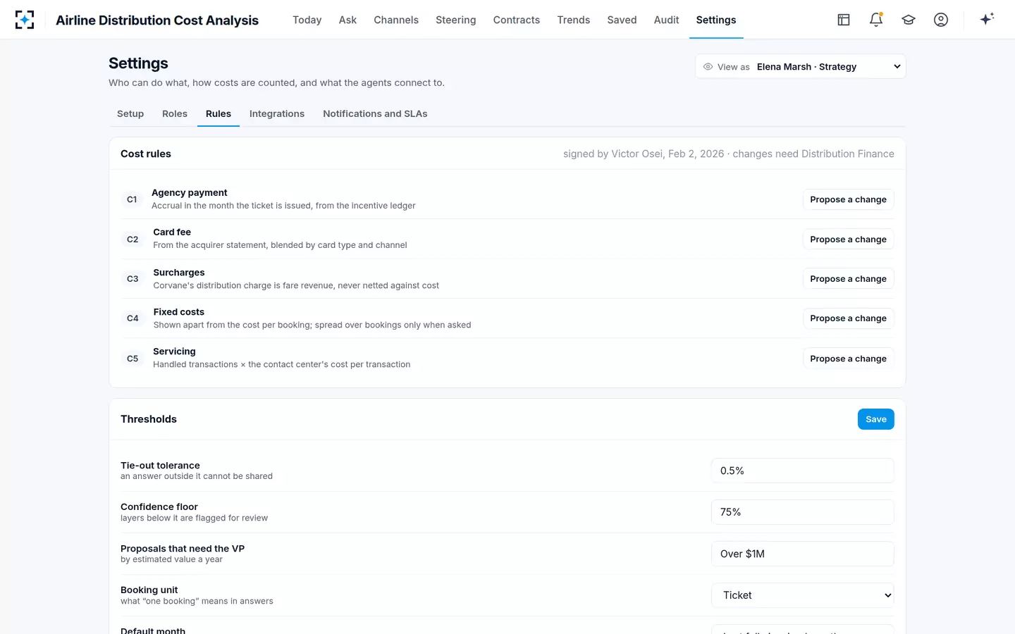The image size is (1015, 634).
Task: Select the Rules tab
Action: pyautogui.click(x=219, y=113)
